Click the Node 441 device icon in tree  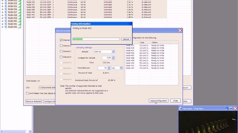tap(6, 24)
